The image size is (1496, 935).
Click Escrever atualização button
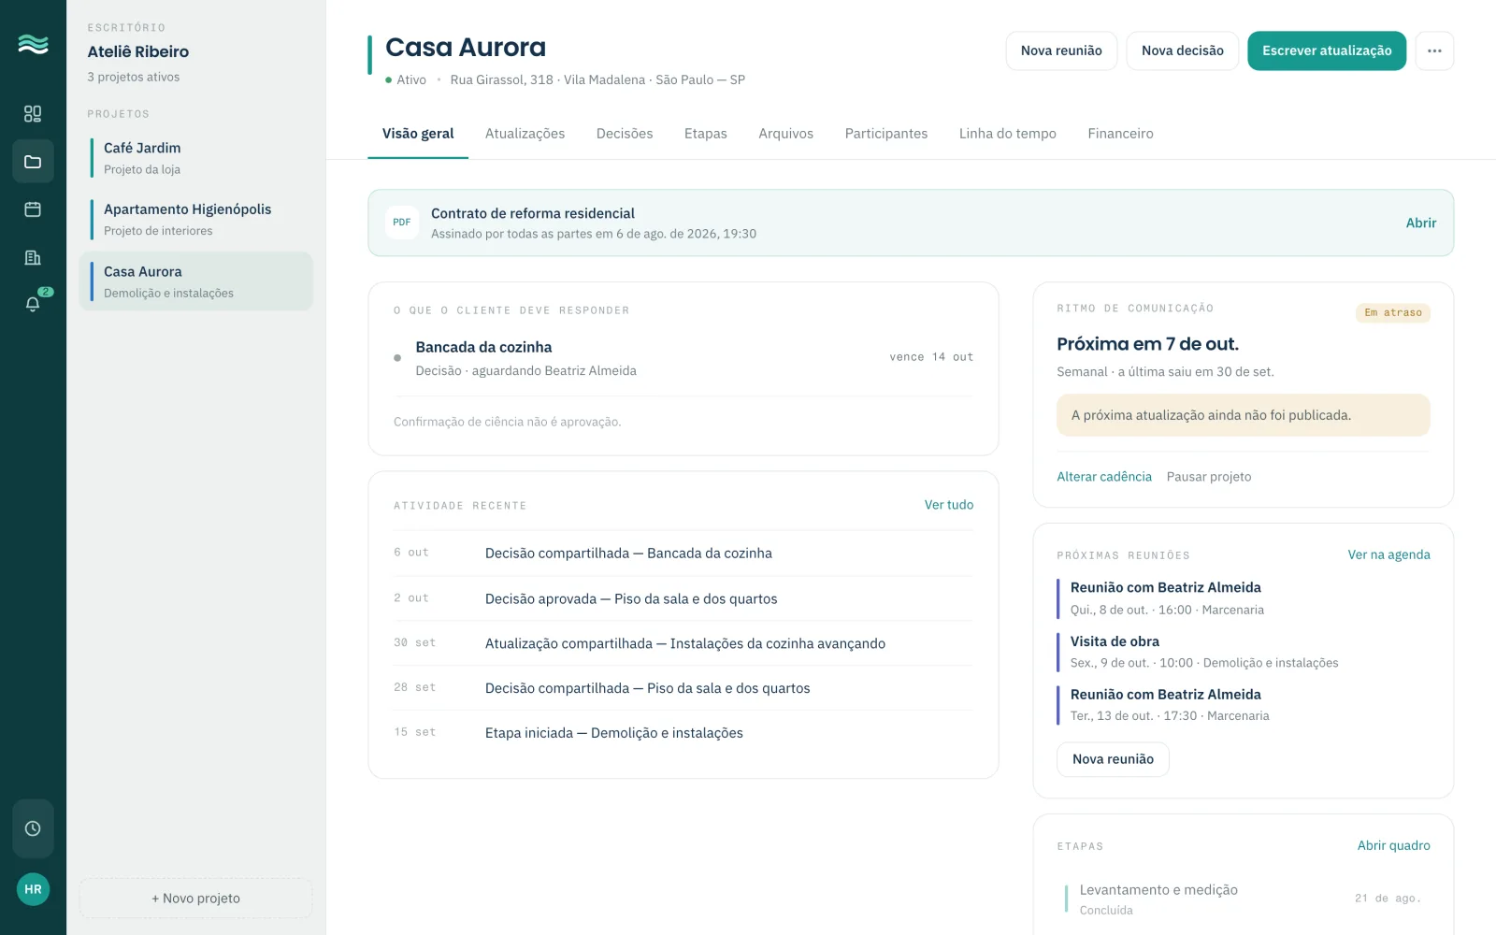(1327, 50)
